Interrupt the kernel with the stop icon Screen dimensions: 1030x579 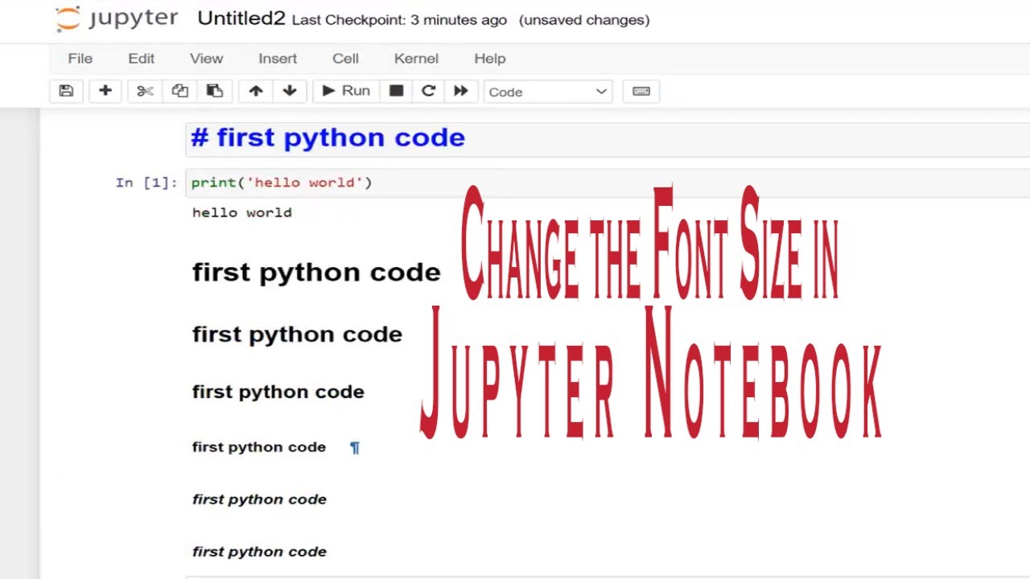point(396,91)
